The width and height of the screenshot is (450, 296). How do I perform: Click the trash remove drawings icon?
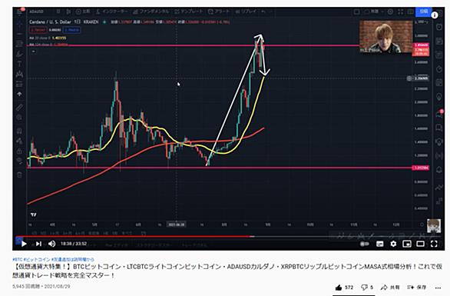19,175
